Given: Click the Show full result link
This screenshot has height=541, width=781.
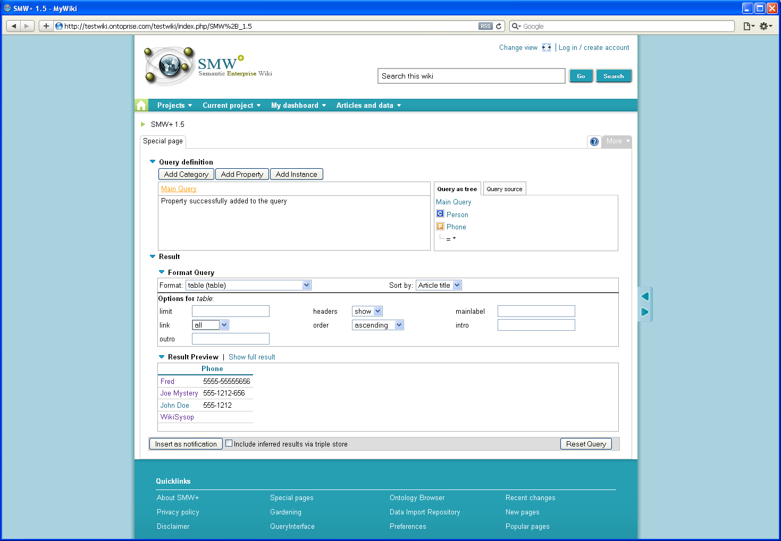Looking at the screenshot, I should point(251,357).
